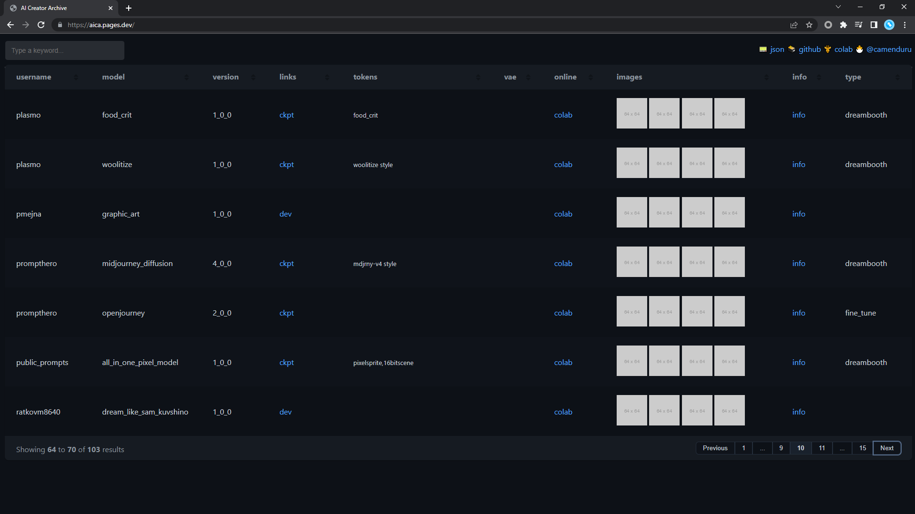Sort by the version column arrows

(253, 77)
